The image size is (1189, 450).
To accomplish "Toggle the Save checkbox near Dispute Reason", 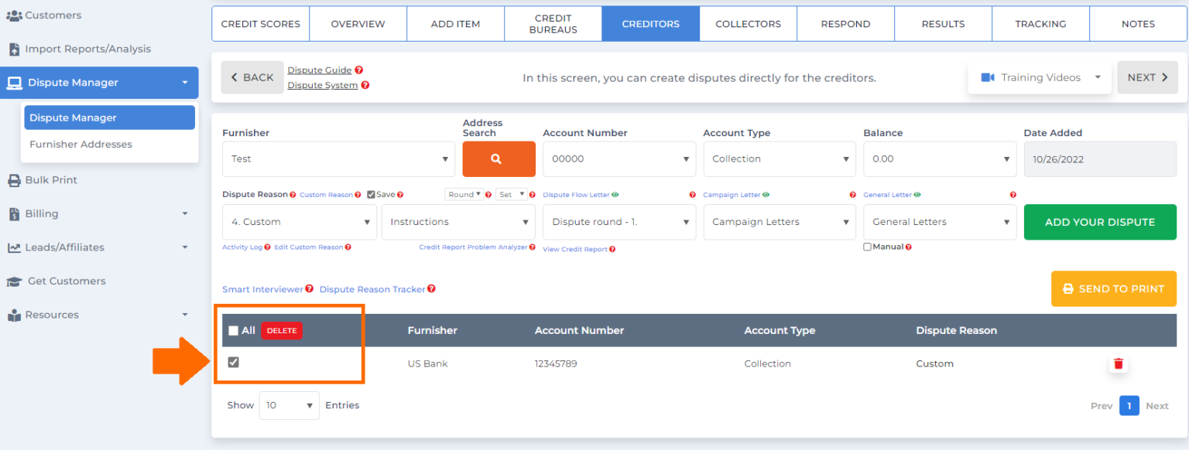I will pyautogui.click(x=372, y=194).
